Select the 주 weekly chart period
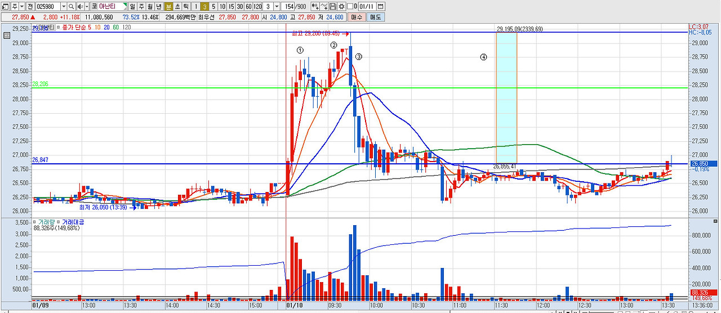Image resolution: width=721 pixels, height=313 pixels. [x=141, y=7]
